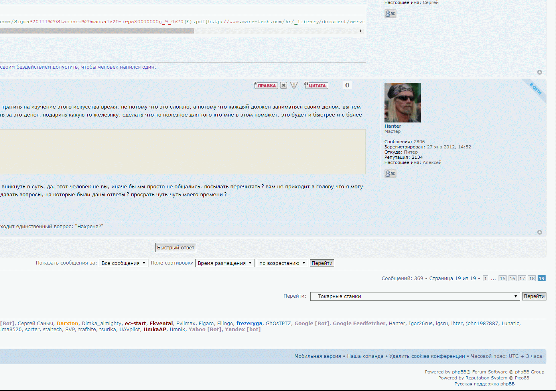Open online user Lunatic profile
556x391 pixels.
click(x=511, y=324)
